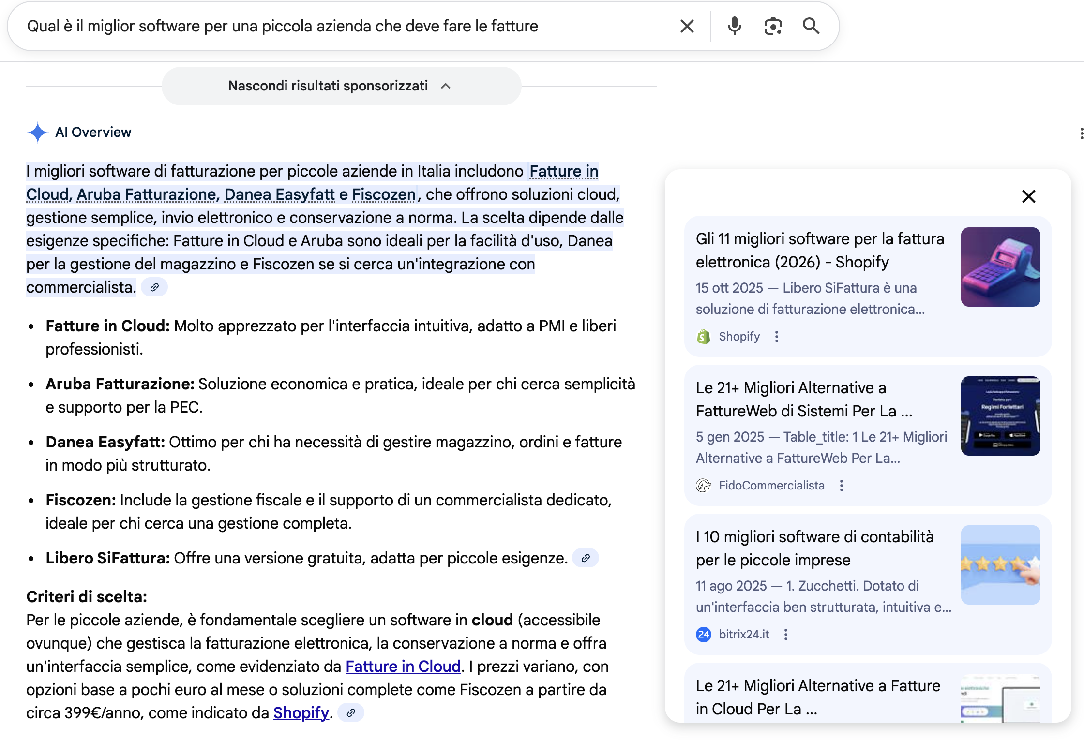Screen dimensions: 1084x741
Task: Open more options for FidoCommercialista source
Action: pyautogui.click(x=842, y=486)
